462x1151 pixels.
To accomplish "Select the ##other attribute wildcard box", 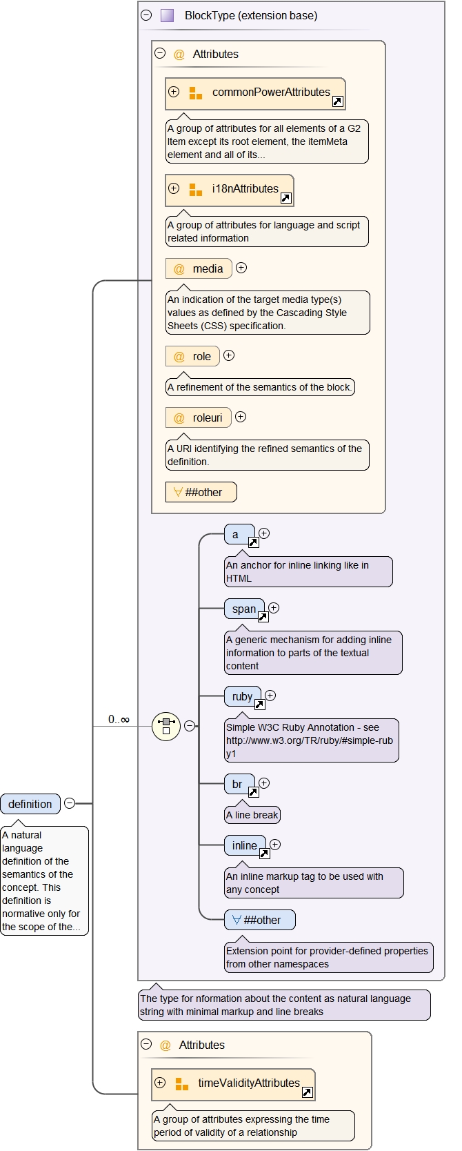I will pos(201,492).
